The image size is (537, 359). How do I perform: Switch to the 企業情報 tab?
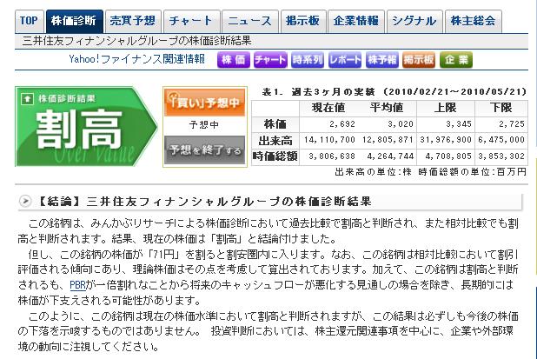(x=356, y=21)
